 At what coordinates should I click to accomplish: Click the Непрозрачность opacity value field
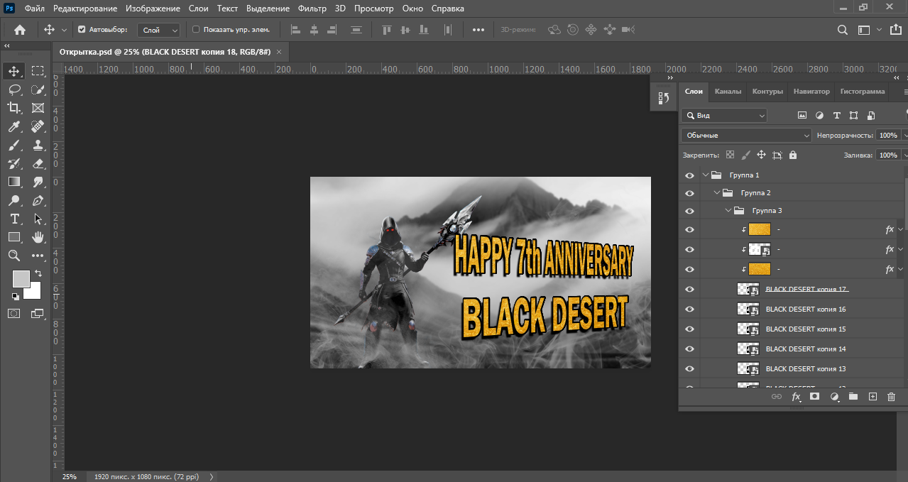coord(887,135)
